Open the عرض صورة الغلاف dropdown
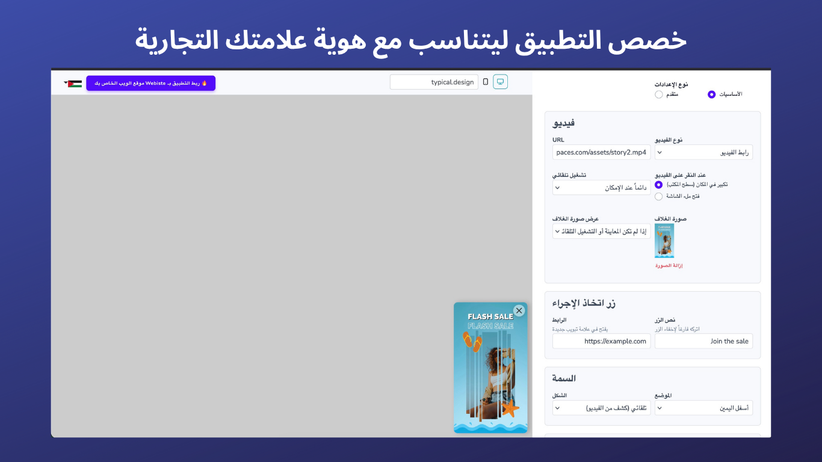The width and height of the screenshot is (822, 462). click(601, 231)
